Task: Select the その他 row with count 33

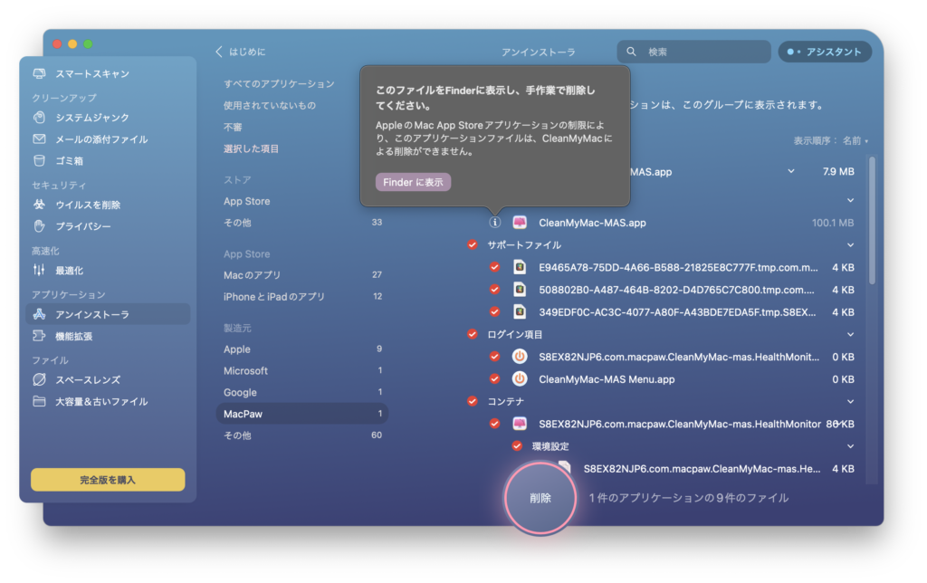Action: pos(302,223)
